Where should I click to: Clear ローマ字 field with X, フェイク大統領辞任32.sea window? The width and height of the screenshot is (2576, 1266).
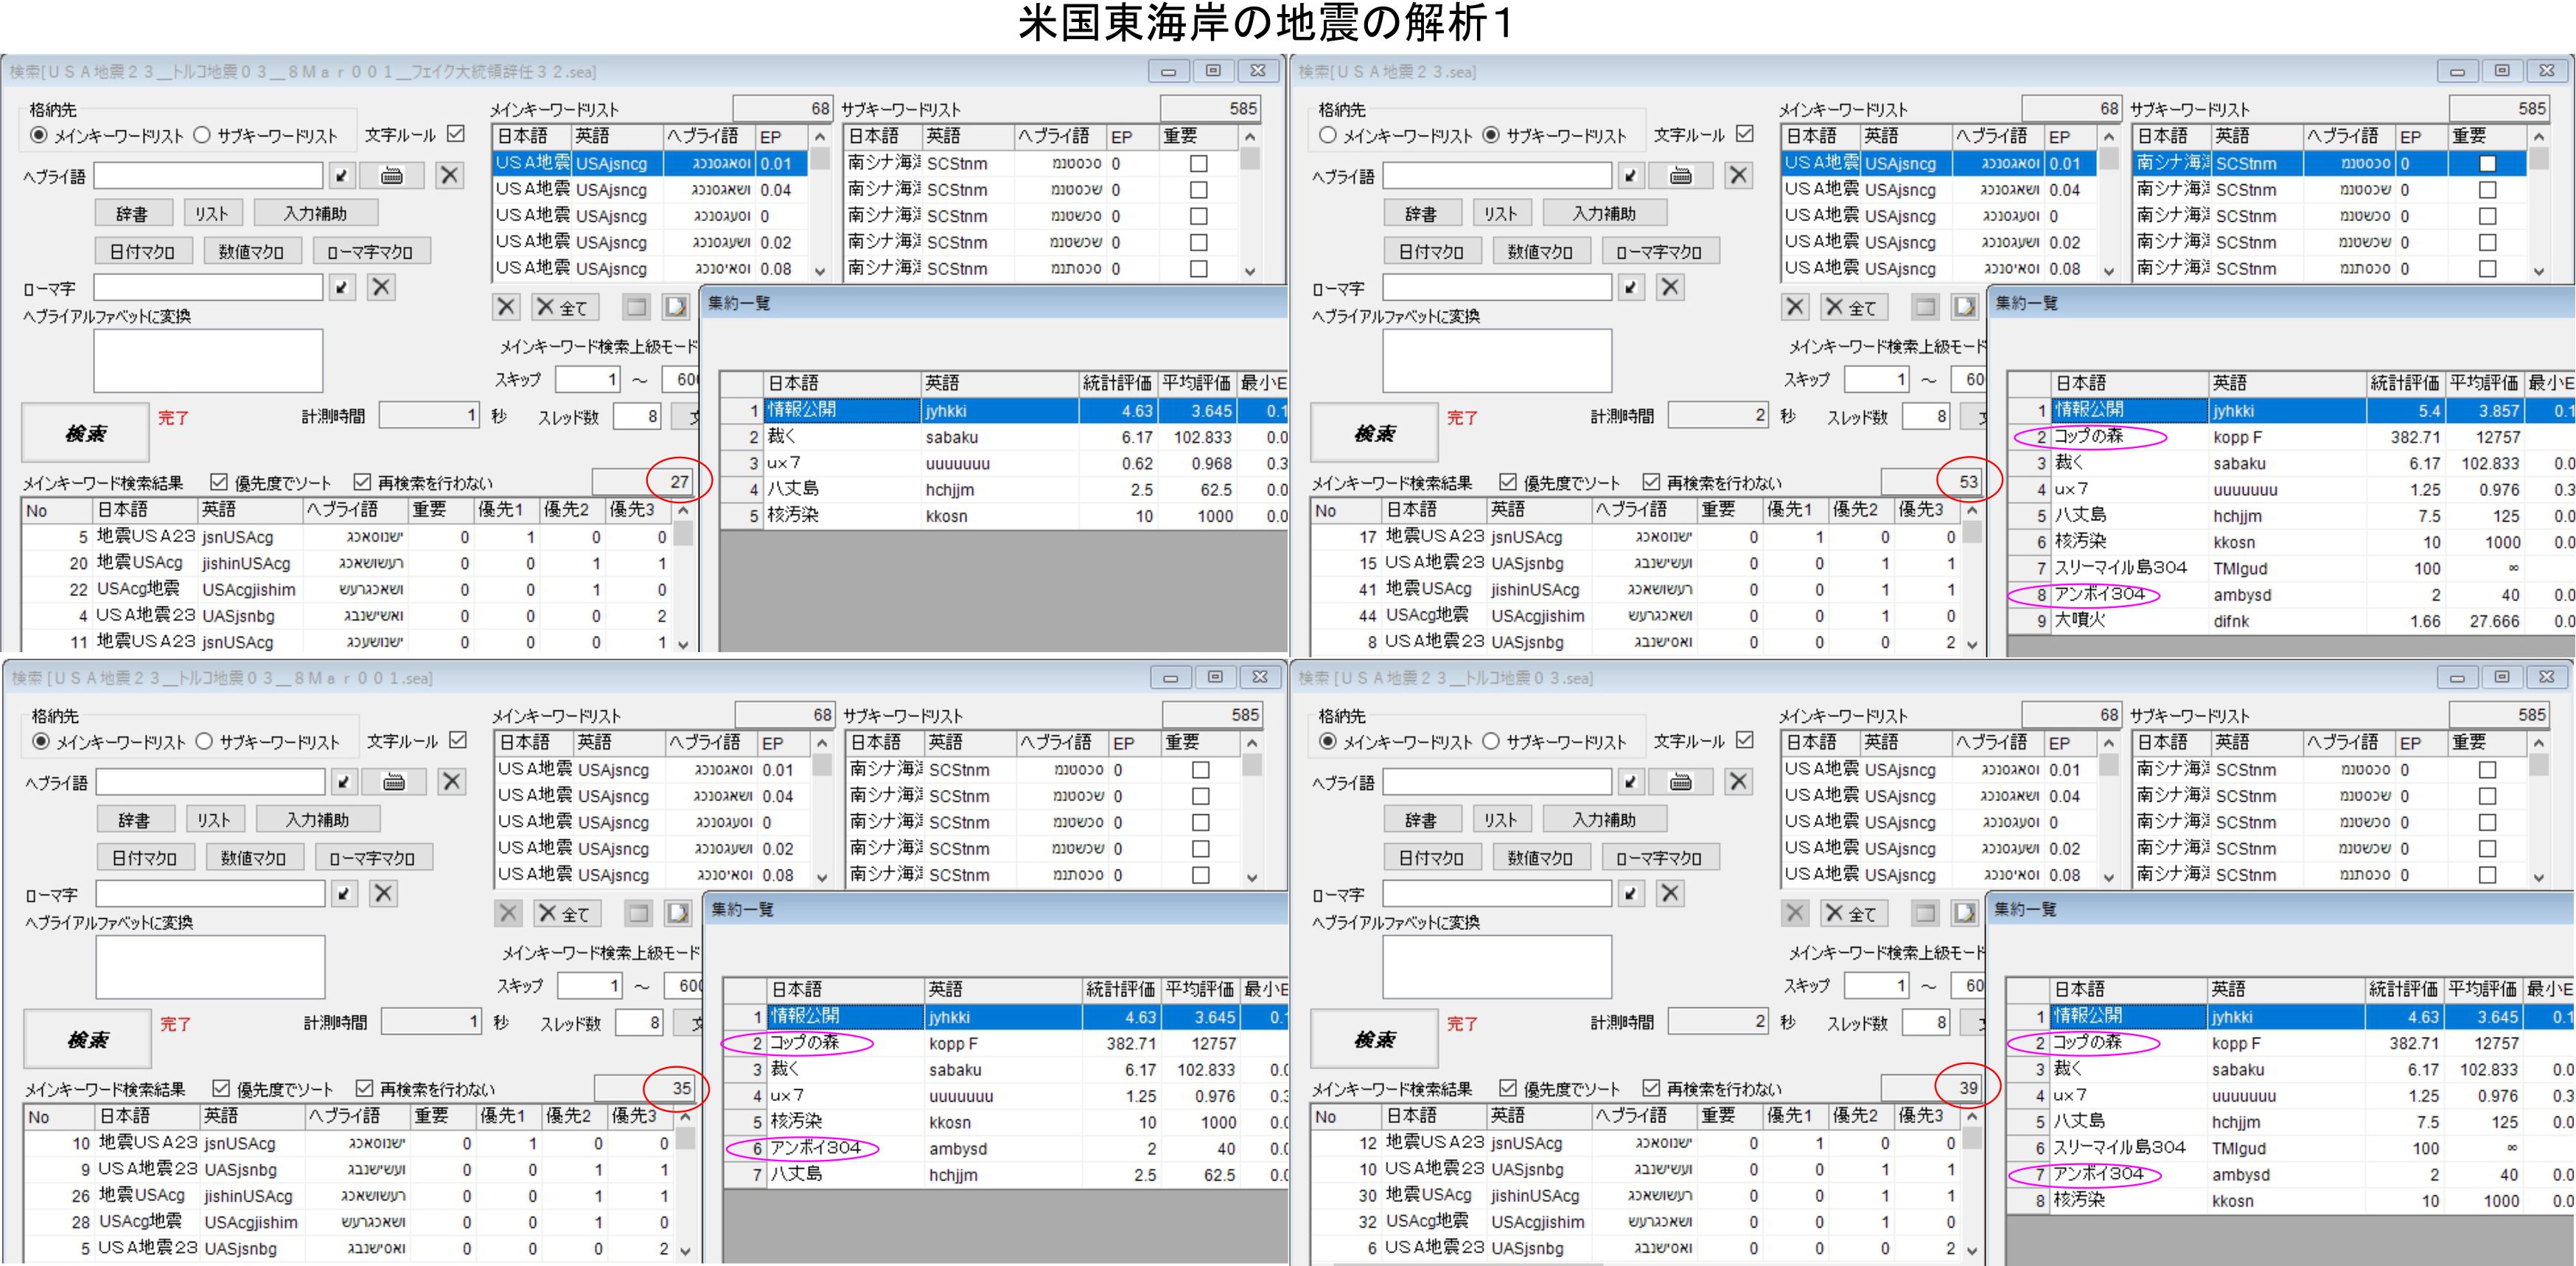pyautogui.click(x=381, y=288)
